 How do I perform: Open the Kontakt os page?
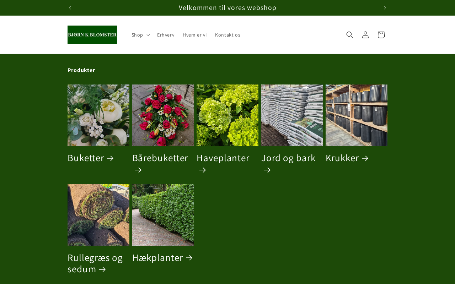pyautogui.click(x=228, y=35)
